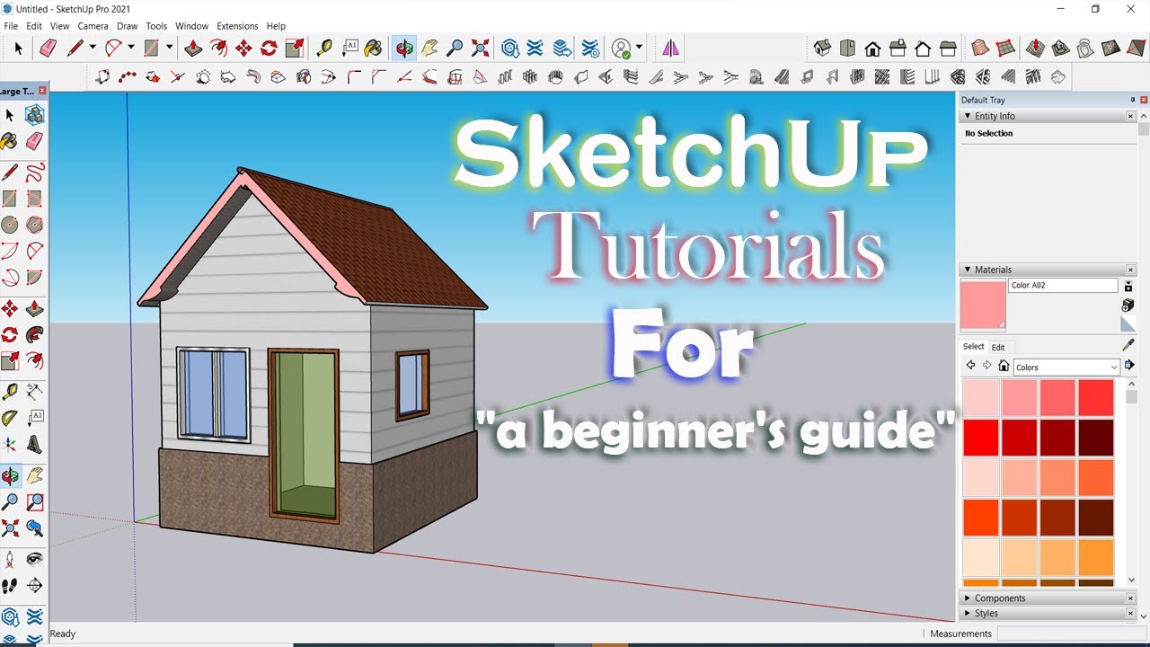This screenshot has width=1150, height=647.
Task: Switch to Select tab in Materials
Action: pyautogui.click(x=974, y=347)
